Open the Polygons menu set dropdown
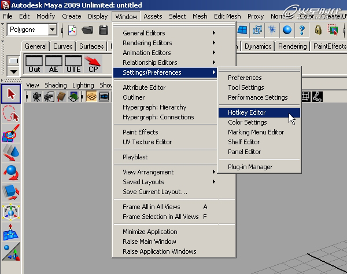The height and width of the screenshot is (274, 347). pyautogui.click(x=52, y=30)
